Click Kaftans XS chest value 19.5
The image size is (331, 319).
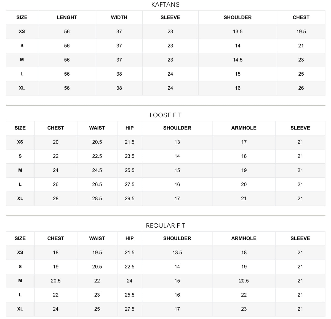[x=301, y=31]
